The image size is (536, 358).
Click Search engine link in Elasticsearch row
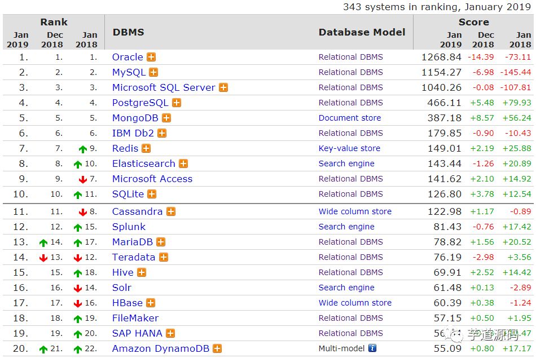coord(346,163)
